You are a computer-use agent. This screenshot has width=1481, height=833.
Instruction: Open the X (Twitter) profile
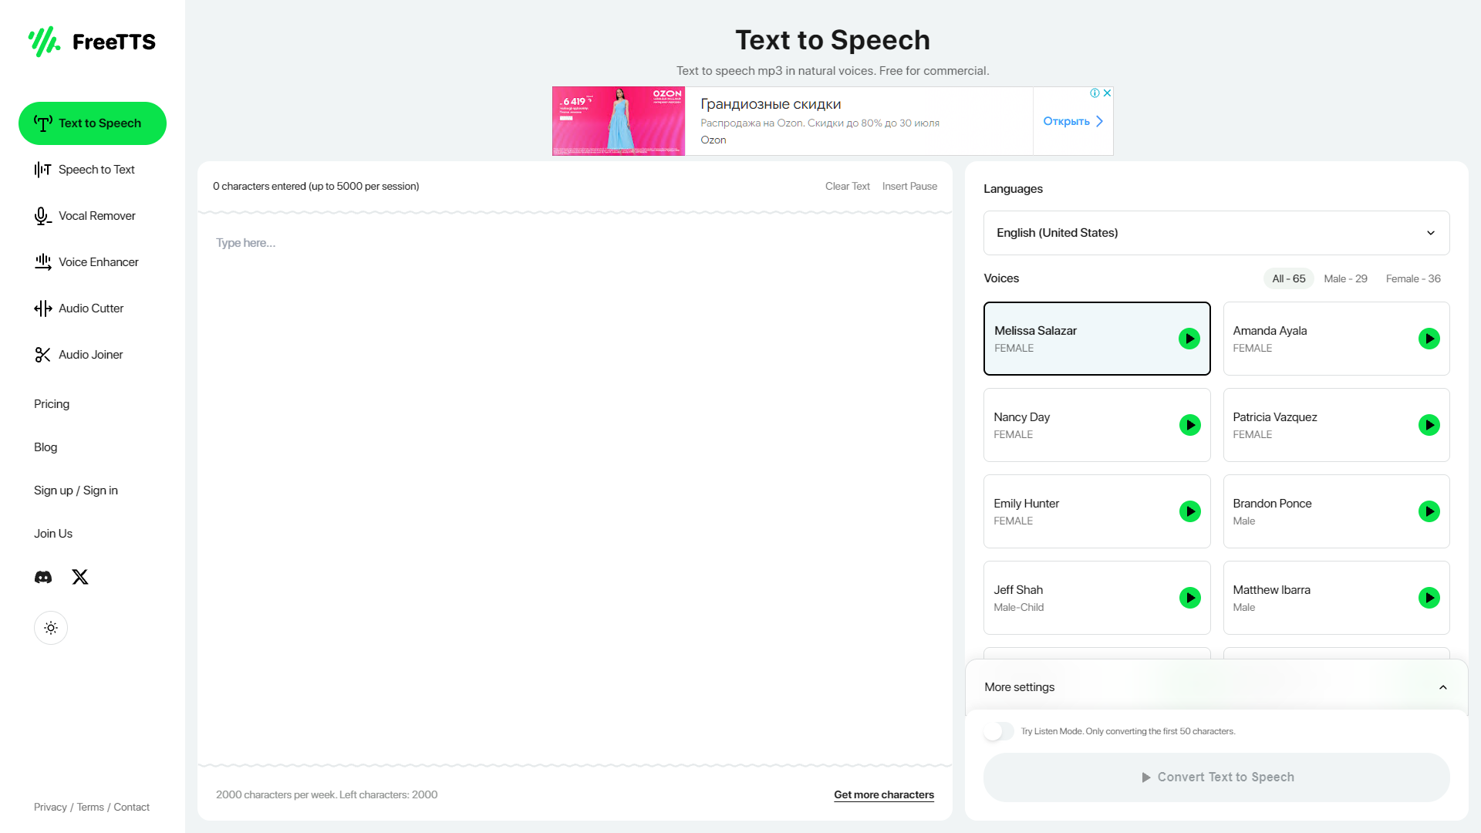point(79,576)
